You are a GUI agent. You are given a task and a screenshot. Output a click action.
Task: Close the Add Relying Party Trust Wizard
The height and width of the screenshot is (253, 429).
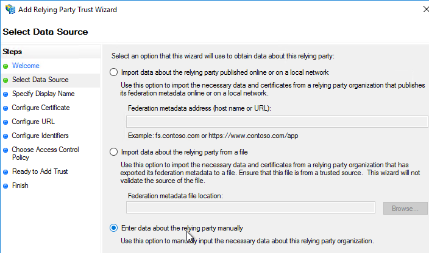click(x=426, y=9)
